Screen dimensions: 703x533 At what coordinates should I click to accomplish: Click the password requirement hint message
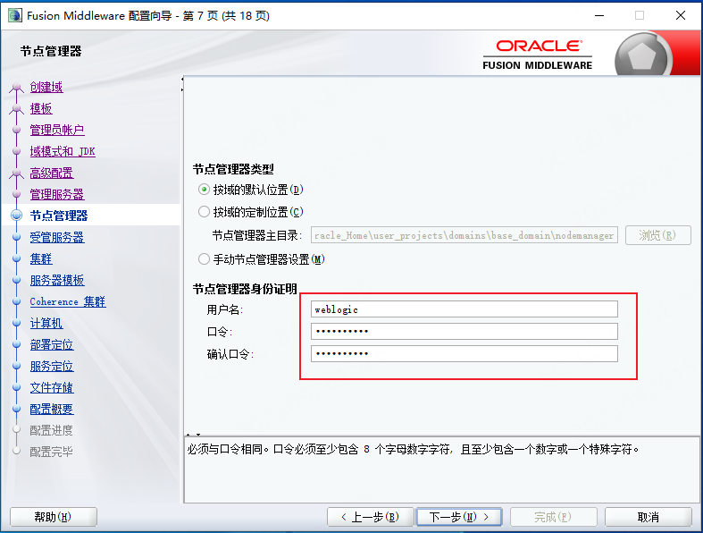click(413, 449)
